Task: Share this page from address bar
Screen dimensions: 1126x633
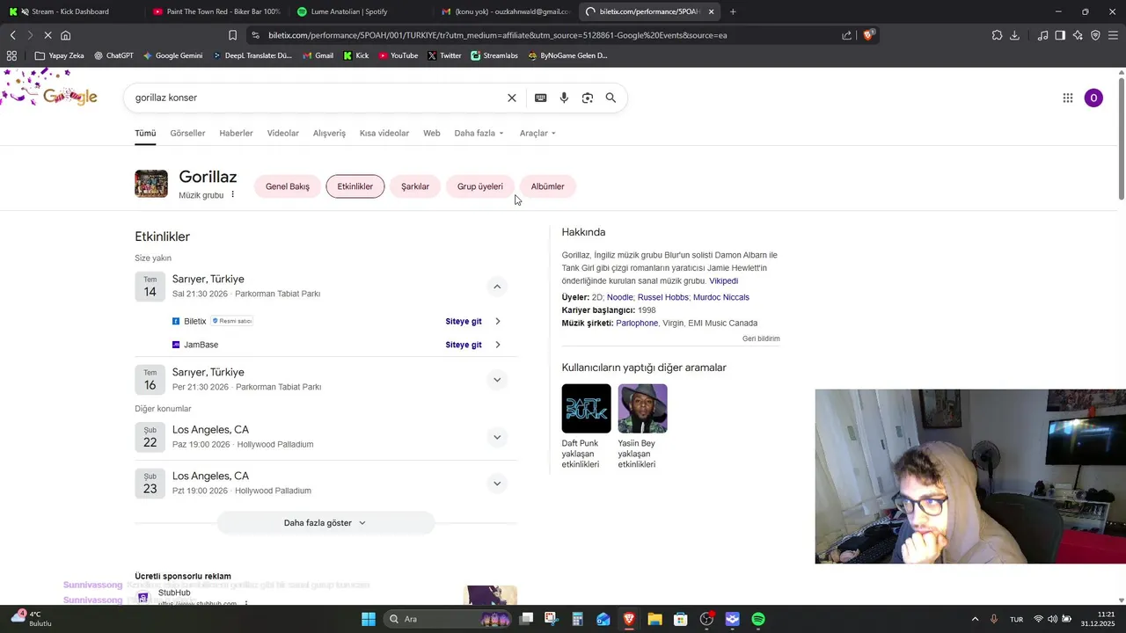Action: (x=846, y=35)
